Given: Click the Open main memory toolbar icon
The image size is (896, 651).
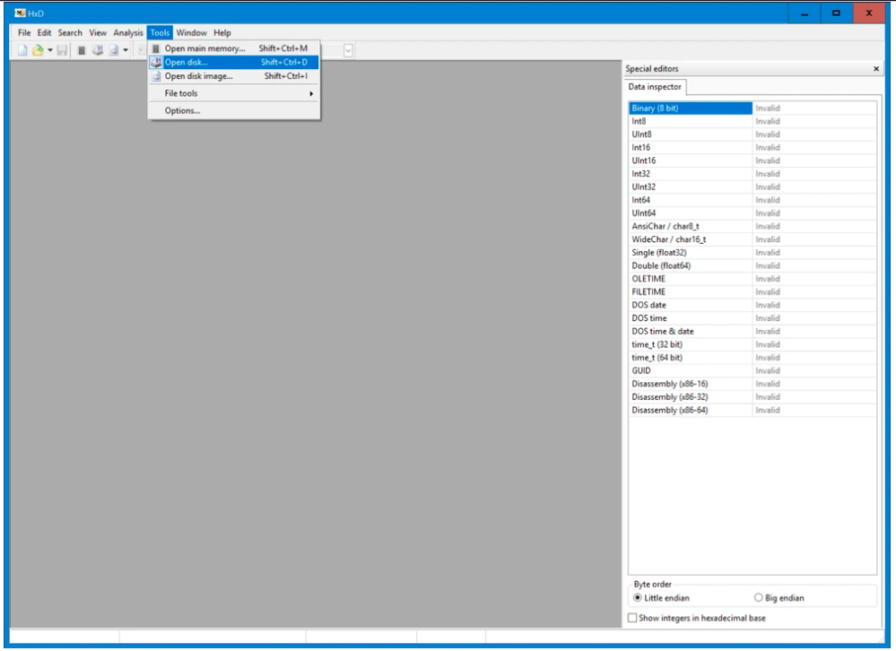Looking at the screenshot, I should [x=82, y=50].
